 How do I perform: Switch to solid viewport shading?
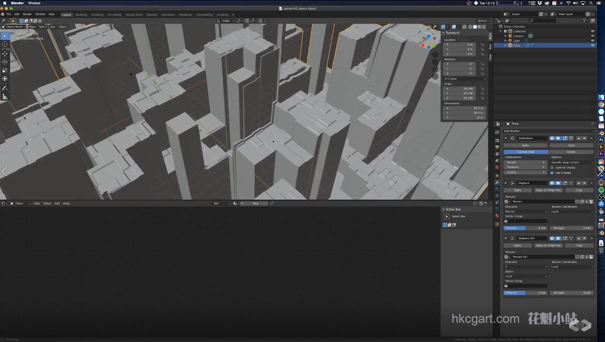[x=475, y=27]
